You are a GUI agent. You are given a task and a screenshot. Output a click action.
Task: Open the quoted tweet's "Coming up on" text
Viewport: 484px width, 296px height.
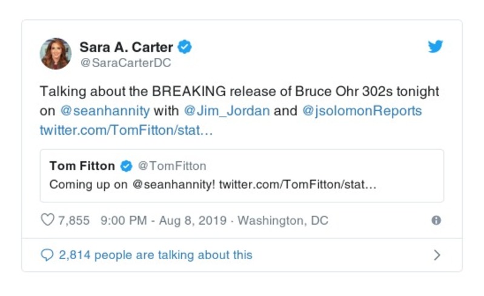(x=88, y=184)
